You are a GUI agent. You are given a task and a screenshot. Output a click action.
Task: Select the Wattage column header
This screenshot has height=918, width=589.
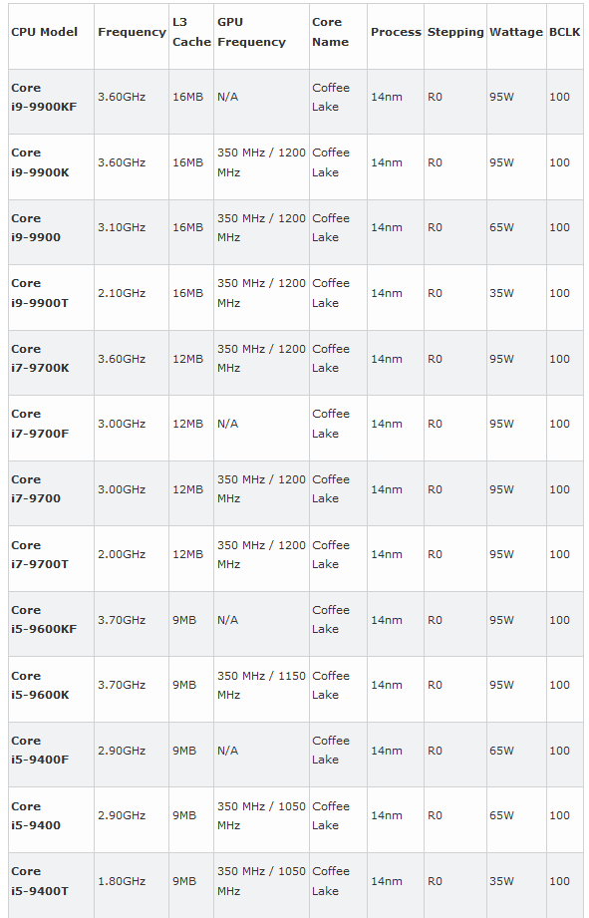[x=516, y=32]
